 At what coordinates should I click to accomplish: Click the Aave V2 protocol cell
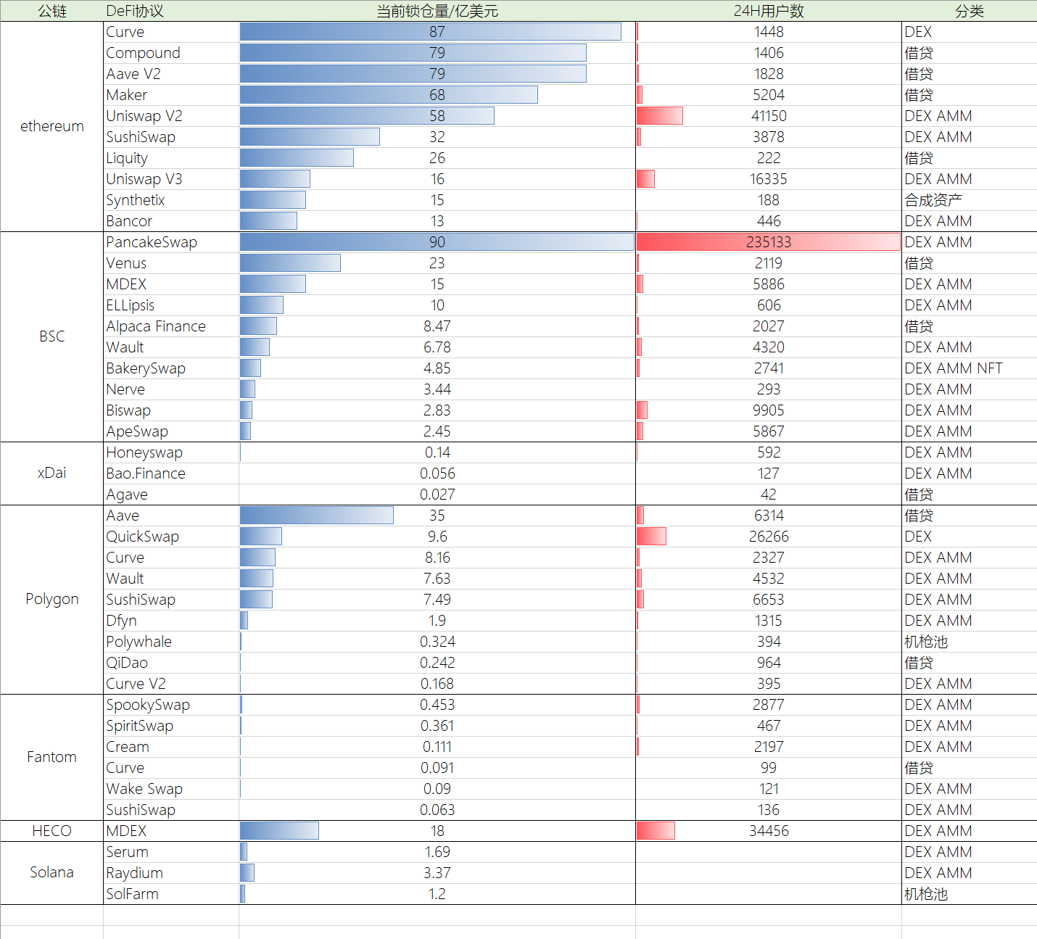pyautogui.click(x=171, y=74)
